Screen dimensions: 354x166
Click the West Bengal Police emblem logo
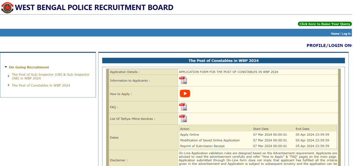click(7, 8)
